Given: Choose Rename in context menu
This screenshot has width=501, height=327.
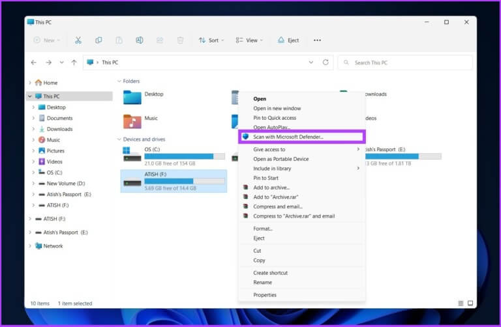Looking at the screenshot, I should click(302, 283).
